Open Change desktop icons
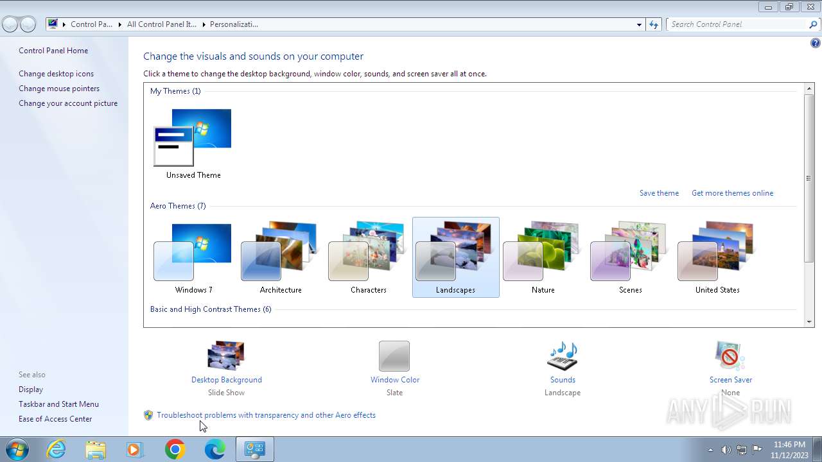The image size is (822, 462). tap(56, 74)
